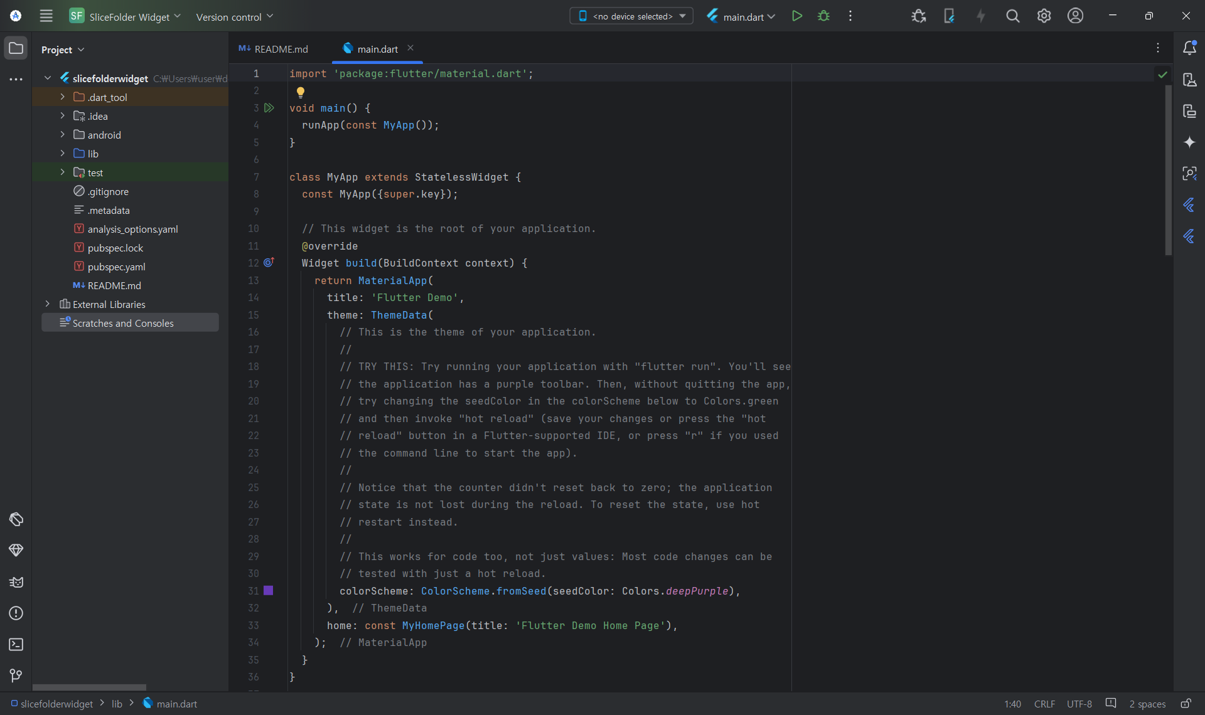Image resolution: width=1205 pixels, height=715 pixels.
Task: Click the run gutter icon beside main()
Action: point(269,108)
